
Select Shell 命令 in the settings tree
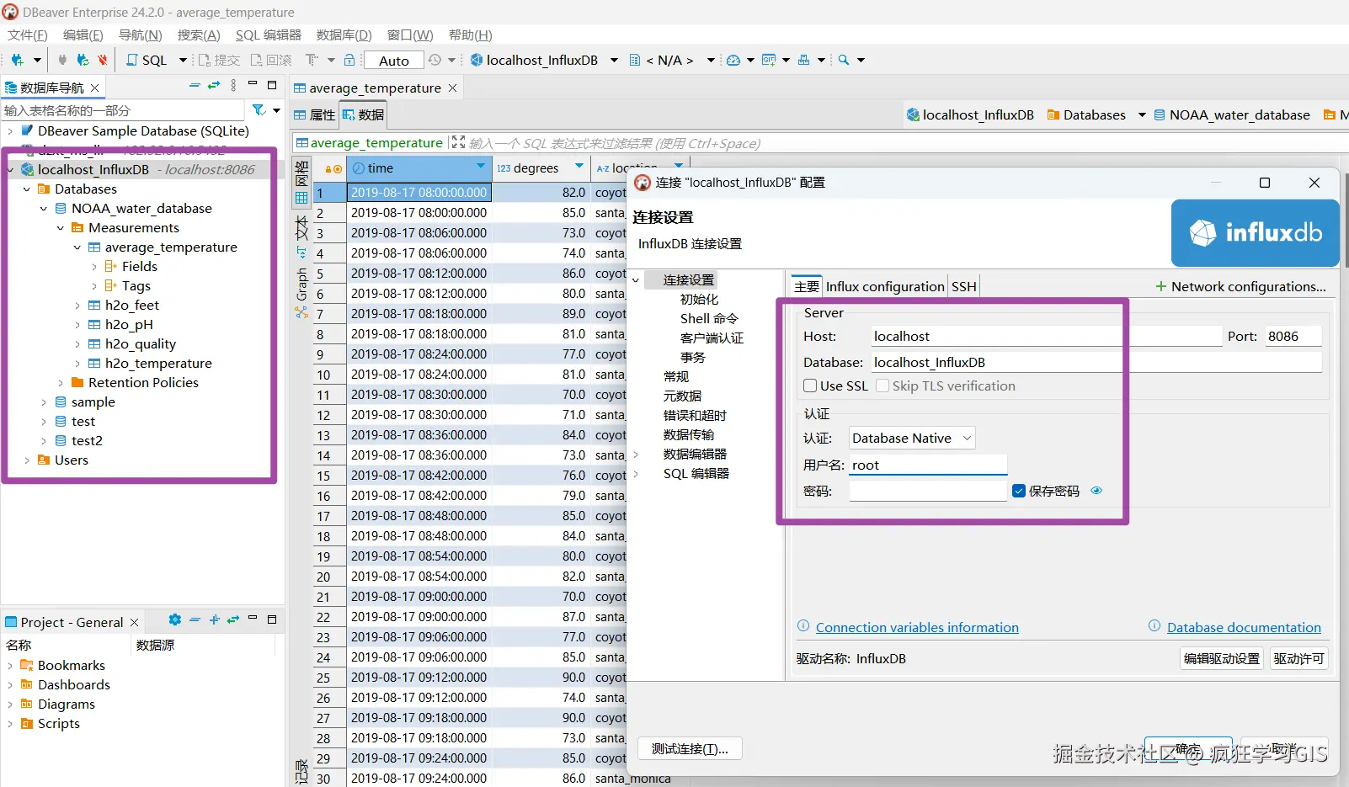[709, 318]
